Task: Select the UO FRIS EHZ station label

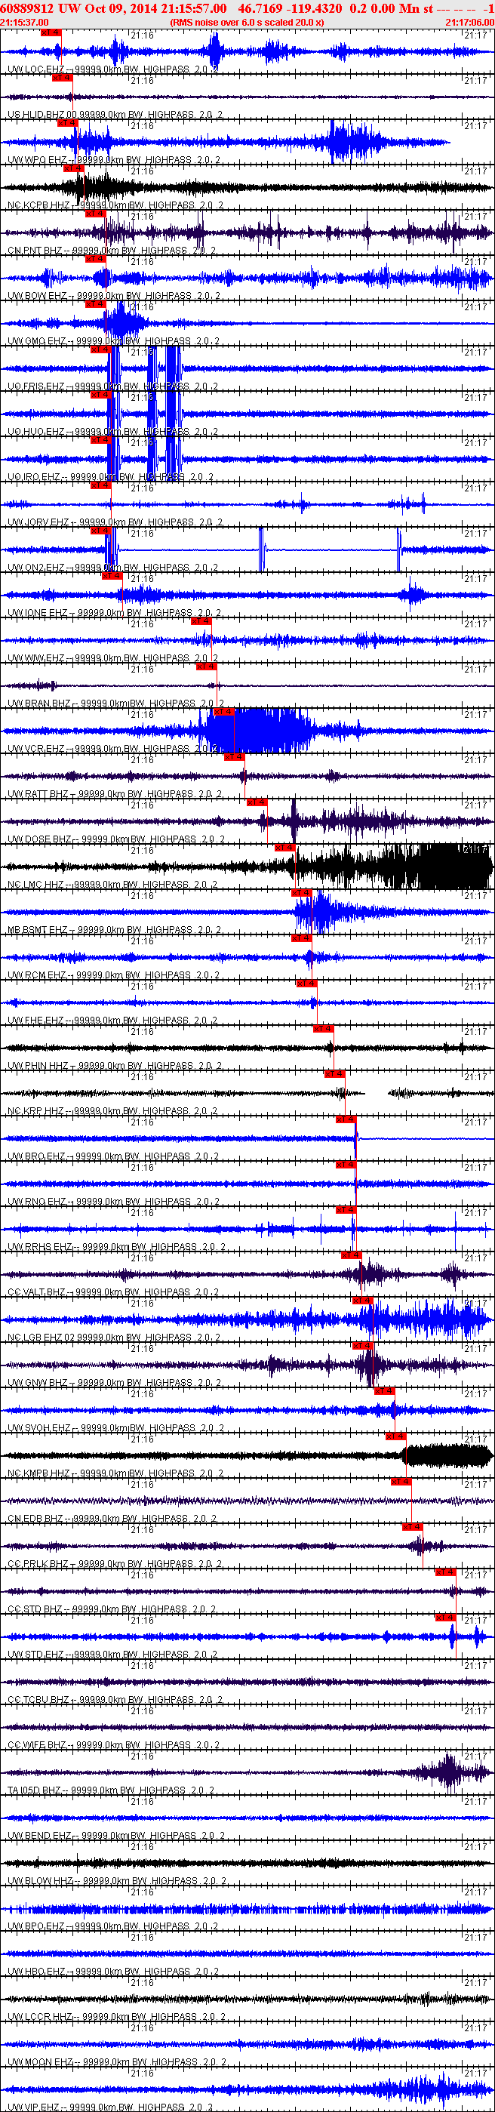Action: [x=112, y=386]
